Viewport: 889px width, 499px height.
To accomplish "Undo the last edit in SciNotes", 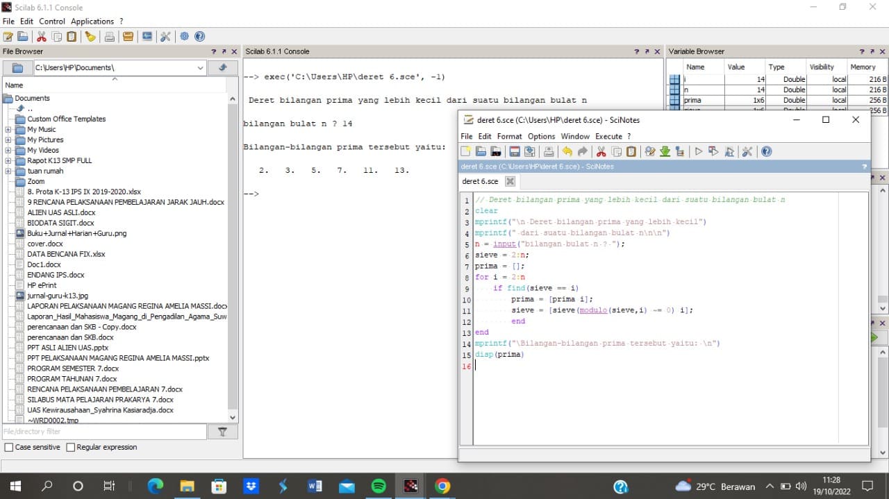I will point(567,151).
